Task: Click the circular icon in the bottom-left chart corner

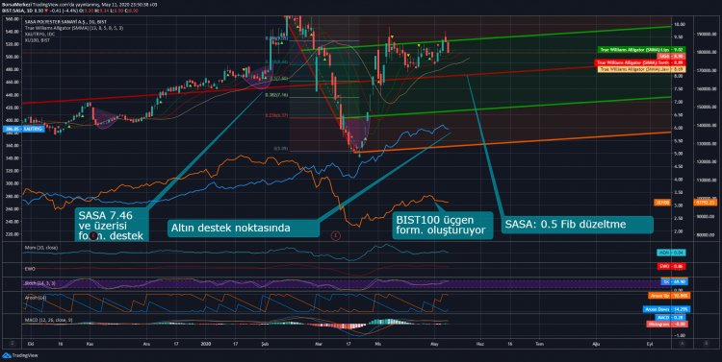Action: (x=13, y=343)
